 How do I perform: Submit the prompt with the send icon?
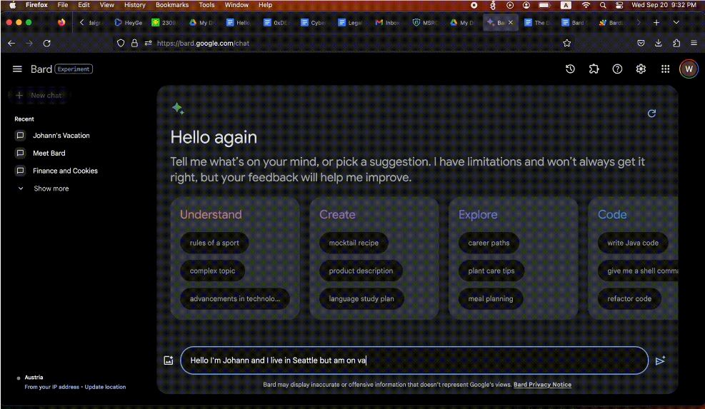(660, 360)
